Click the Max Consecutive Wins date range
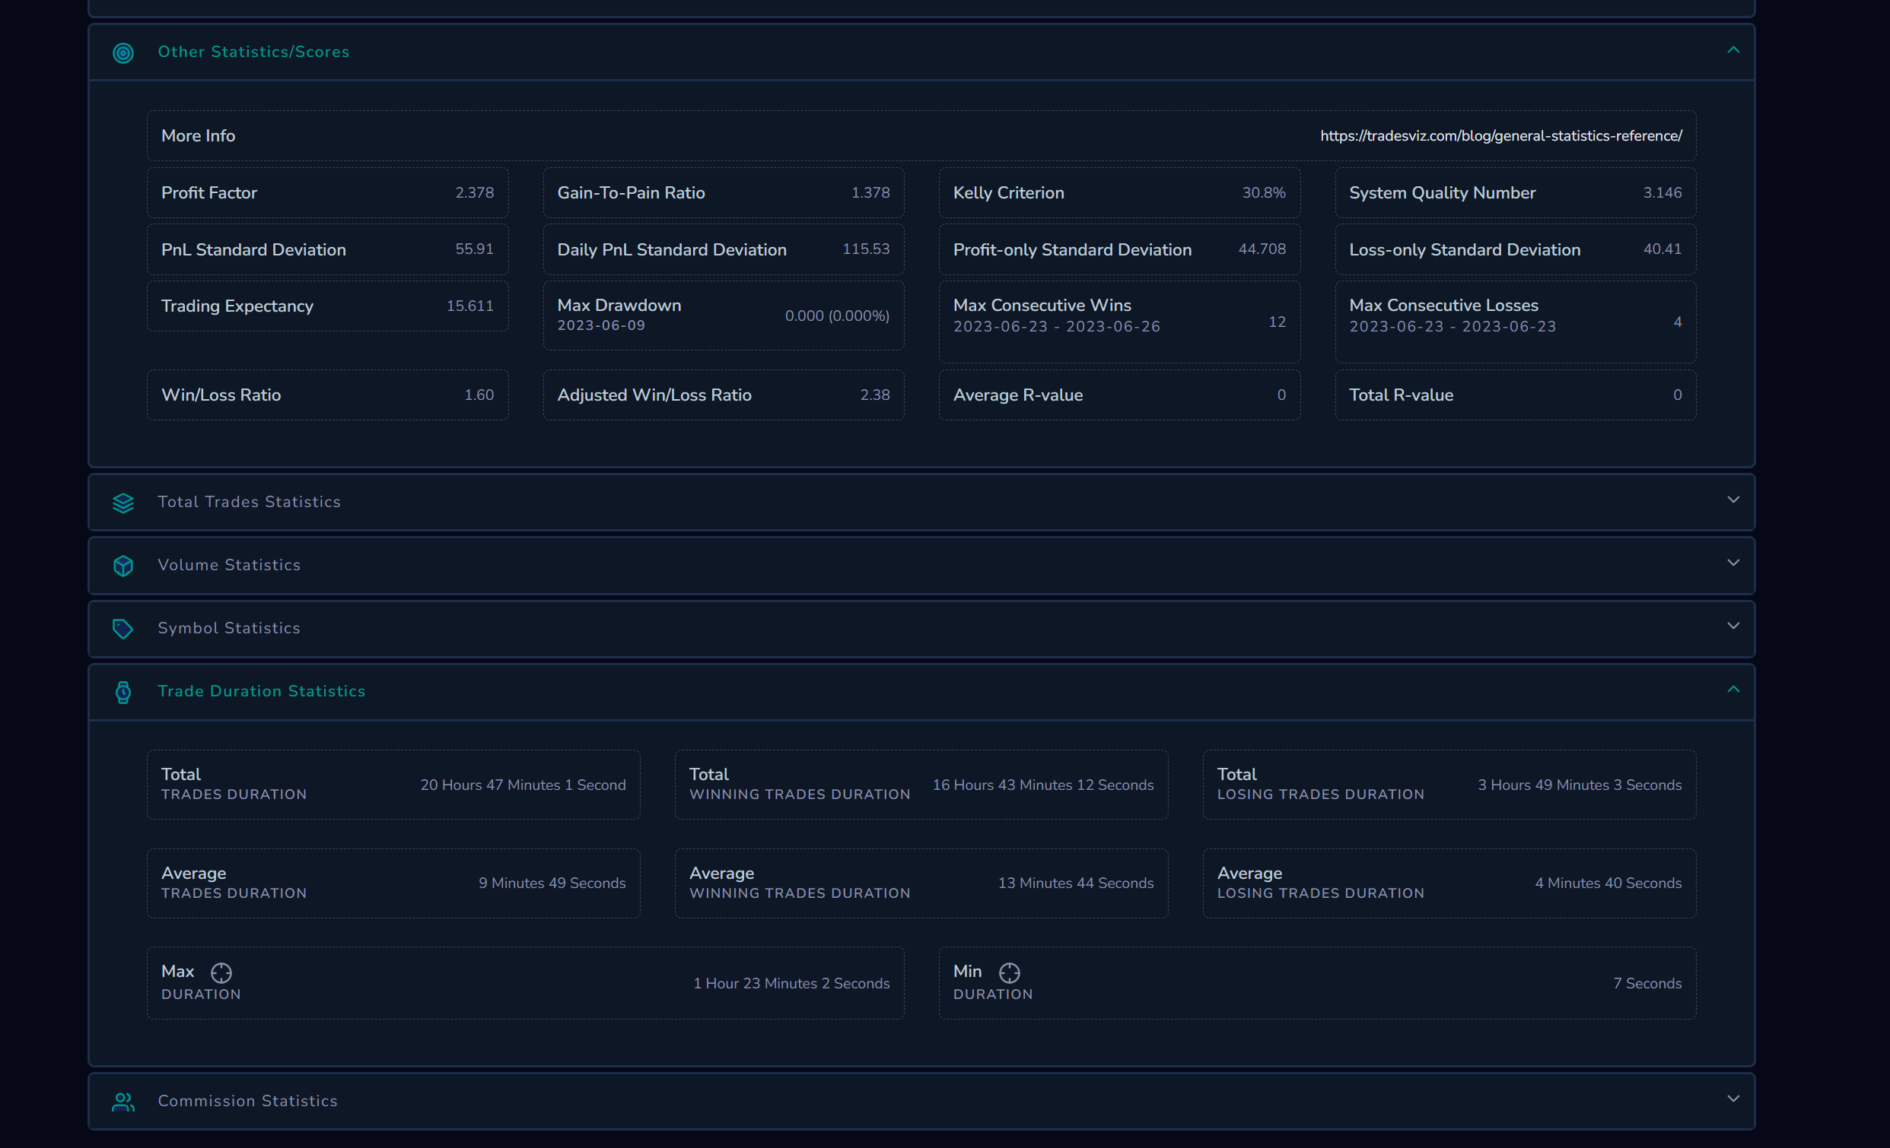 1057,326
